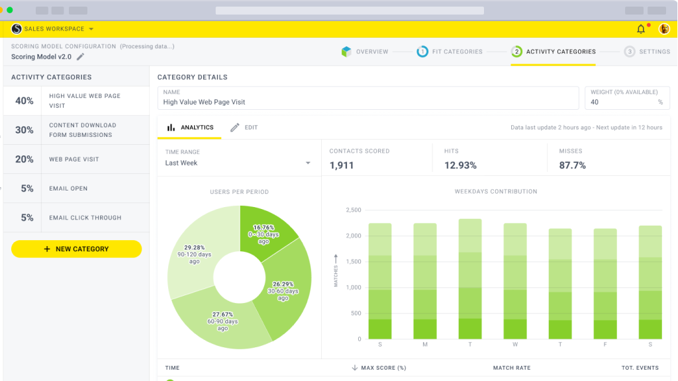Click the pencil icon beside Scoring Model v2.0
Screen dimensions: 678x381
point(81,57)
